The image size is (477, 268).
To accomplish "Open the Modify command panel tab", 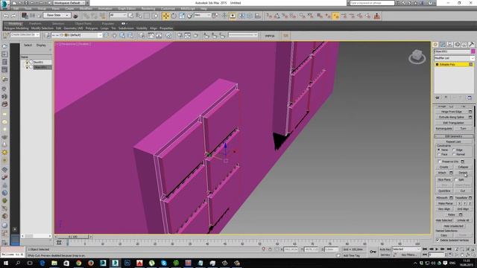I will click(443, 45).
